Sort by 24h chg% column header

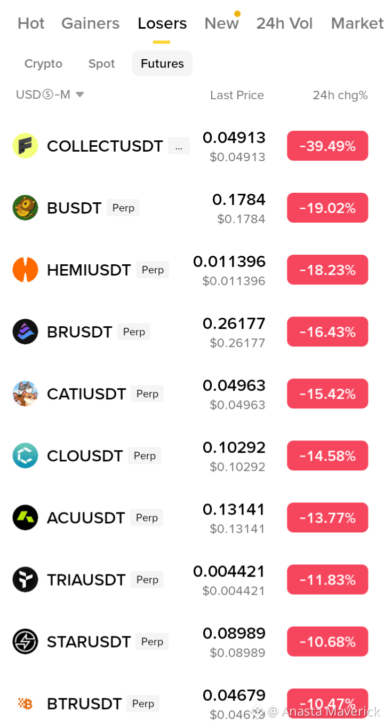point(340,95)
